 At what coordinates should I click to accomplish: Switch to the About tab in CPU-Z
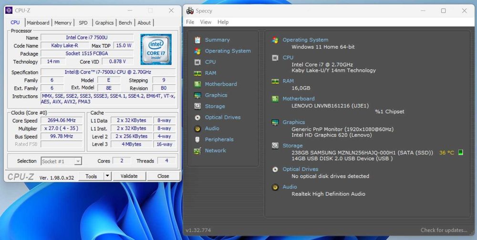click(x=144, y=23)
